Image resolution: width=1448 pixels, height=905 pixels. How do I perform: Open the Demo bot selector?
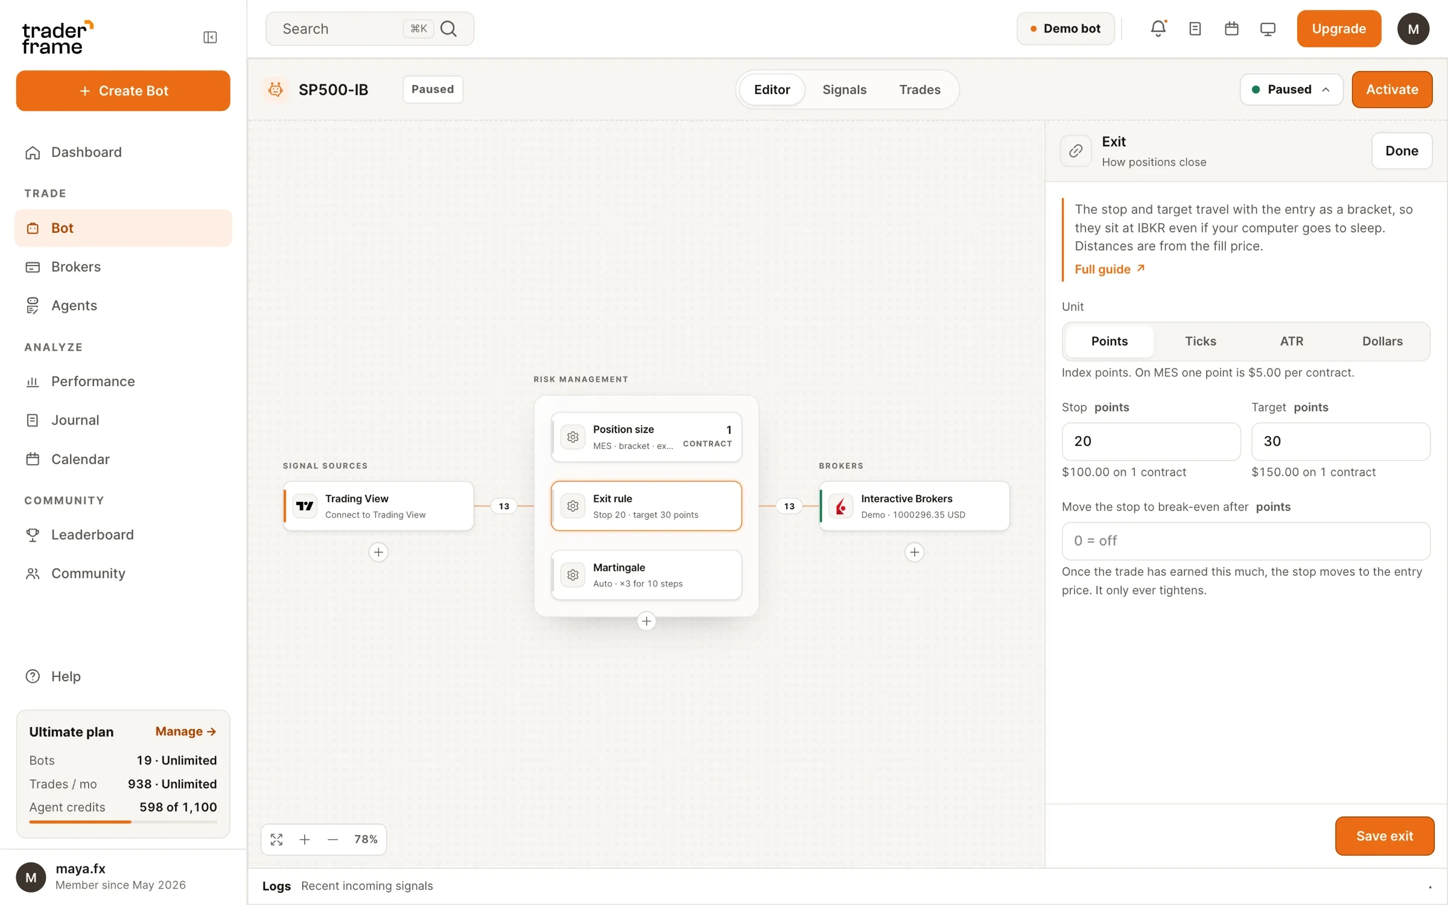(x=1065, y=28)
